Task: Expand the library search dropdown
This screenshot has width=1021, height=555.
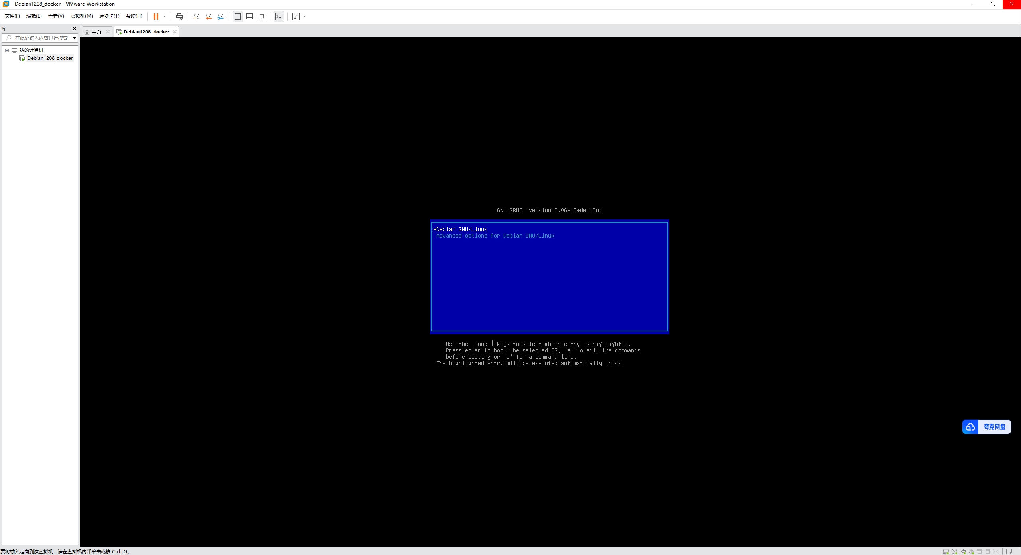Action: (75, 38)
